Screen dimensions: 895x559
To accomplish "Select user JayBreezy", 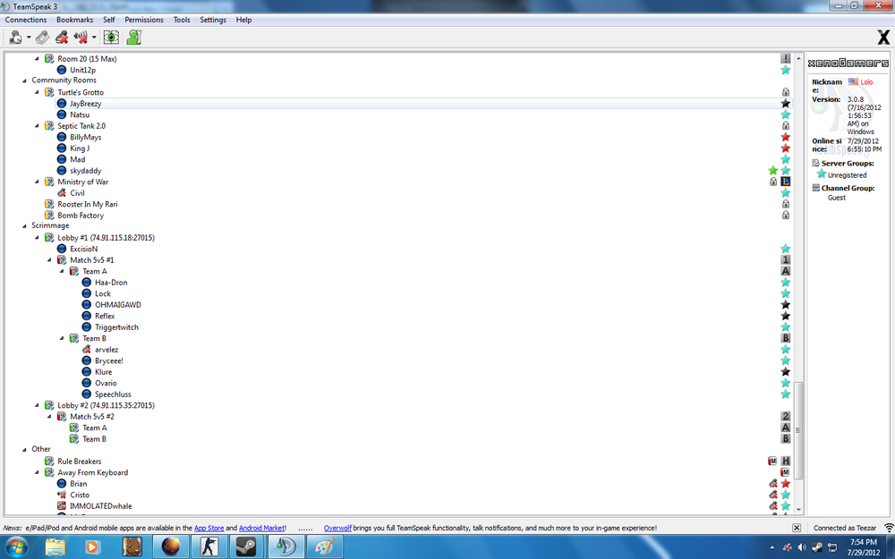I will pos(86,104).
